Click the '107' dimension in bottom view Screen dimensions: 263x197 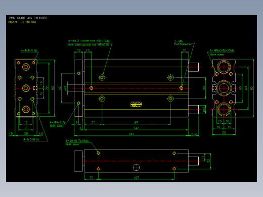(136, 178)
